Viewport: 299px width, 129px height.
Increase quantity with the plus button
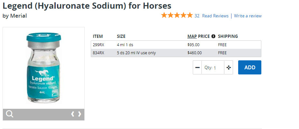[229, 67]
